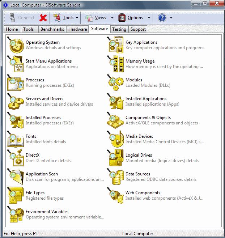Click the Views toolbar label
Screen dimensions: 225x238
pos(101,18)
